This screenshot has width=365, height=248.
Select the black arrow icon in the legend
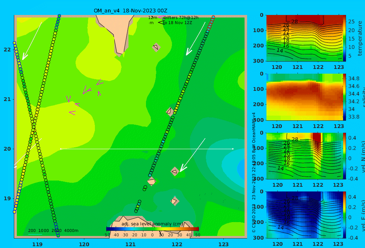point(161,23)
